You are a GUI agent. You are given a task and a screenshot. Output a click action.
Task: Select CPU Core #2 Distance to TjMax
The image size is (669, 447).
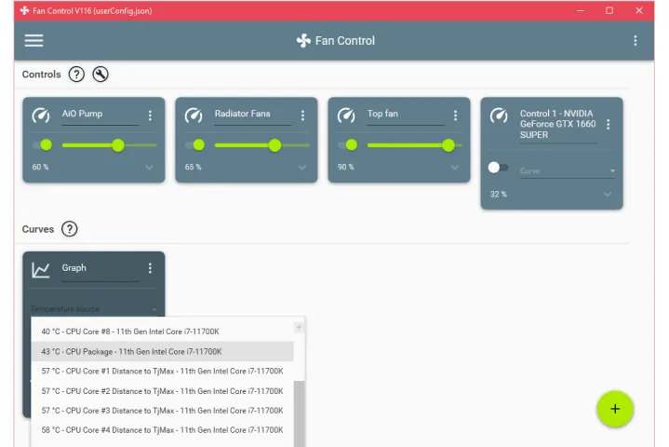(x=162, y=391)
